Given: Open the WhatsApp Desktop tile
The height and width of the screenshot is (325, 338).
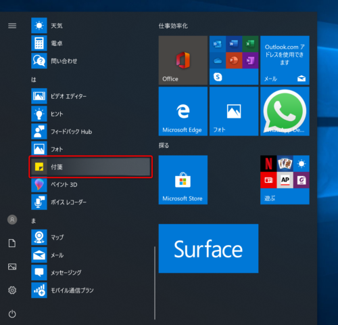Looking at the screenshot, I should point(285,111).
